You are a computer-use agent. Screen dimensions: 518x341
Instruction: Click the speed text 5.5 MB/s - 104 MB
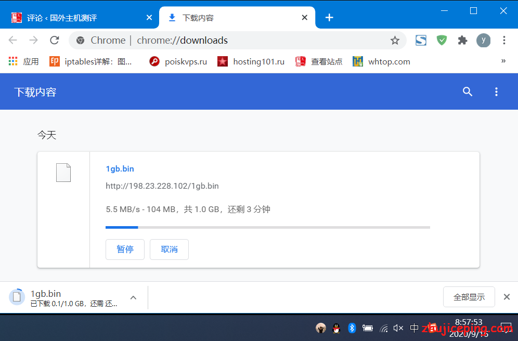coord(140,209)
